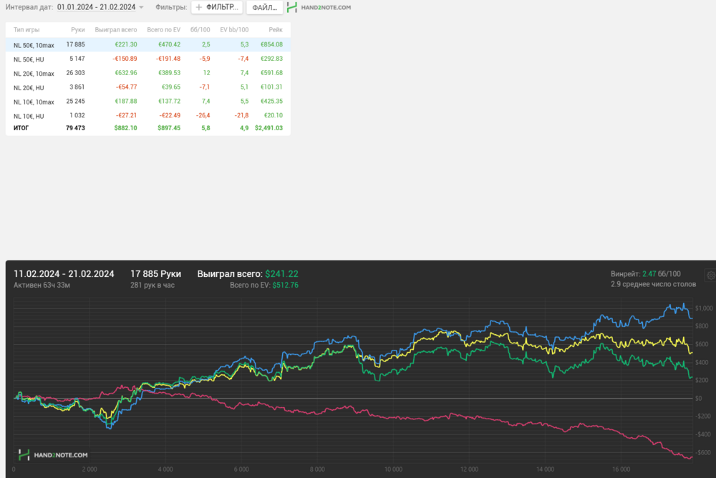716x478 pixels.
Task: Sort by the бб/100 column header
Action: (x=200, y=29)
